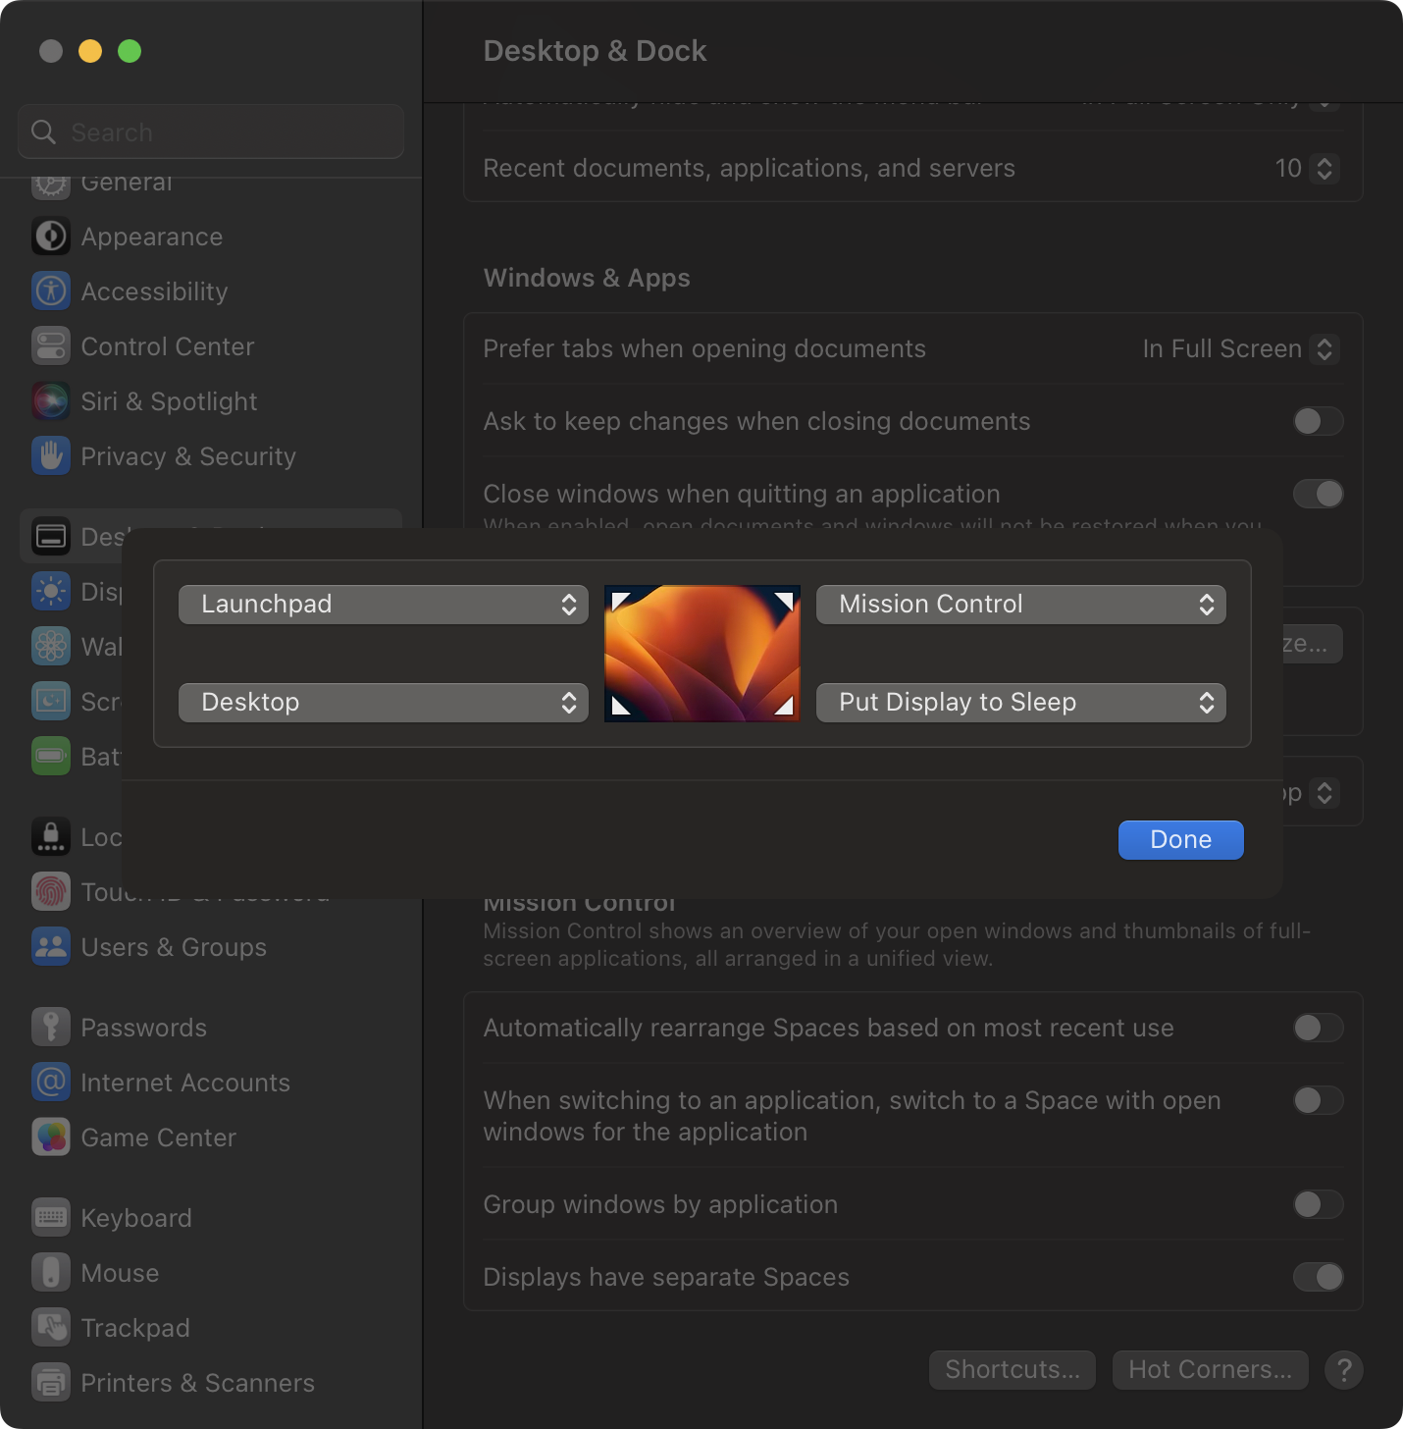
Task: Open the top-left corner Launchpad dropdown
Action: 383,605
